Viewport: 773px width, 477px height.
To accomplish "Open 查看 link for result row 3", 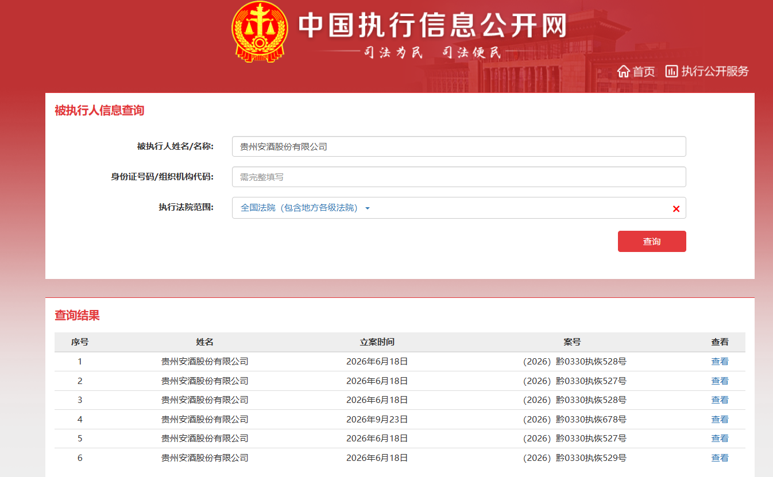I will [720, 400].
